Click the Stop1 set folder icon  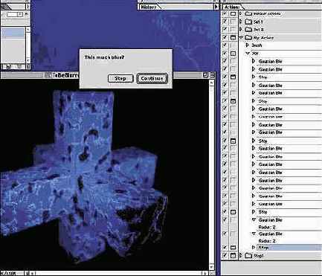248,255
